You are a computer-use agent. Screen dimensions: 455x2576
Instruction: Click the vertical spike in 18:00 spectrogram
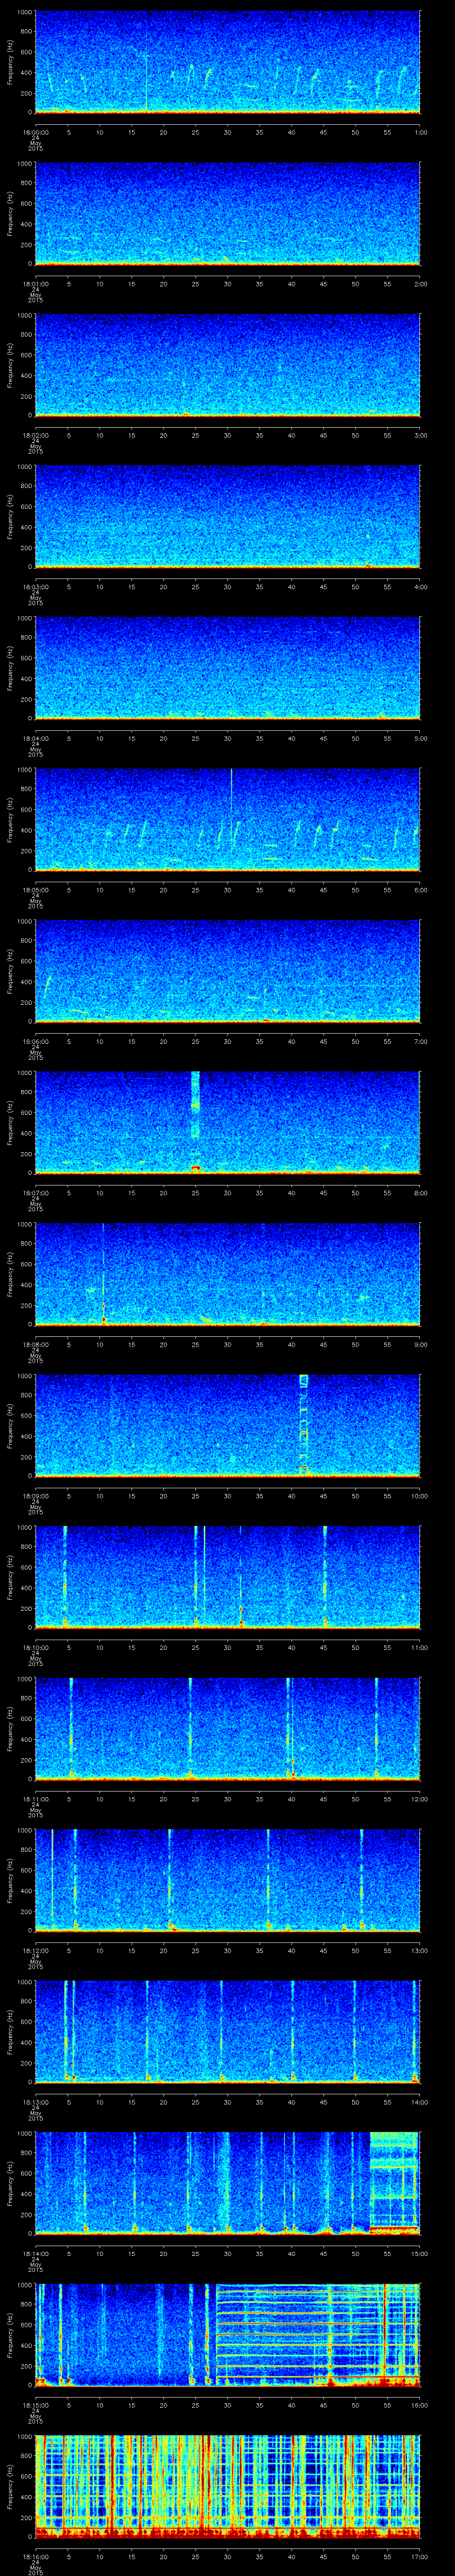147,80
